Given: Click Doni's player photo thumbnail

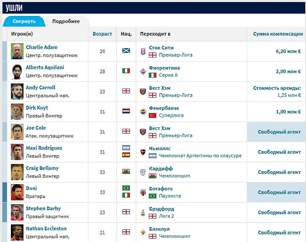Looking at the screenshot, I should (17, 192).
